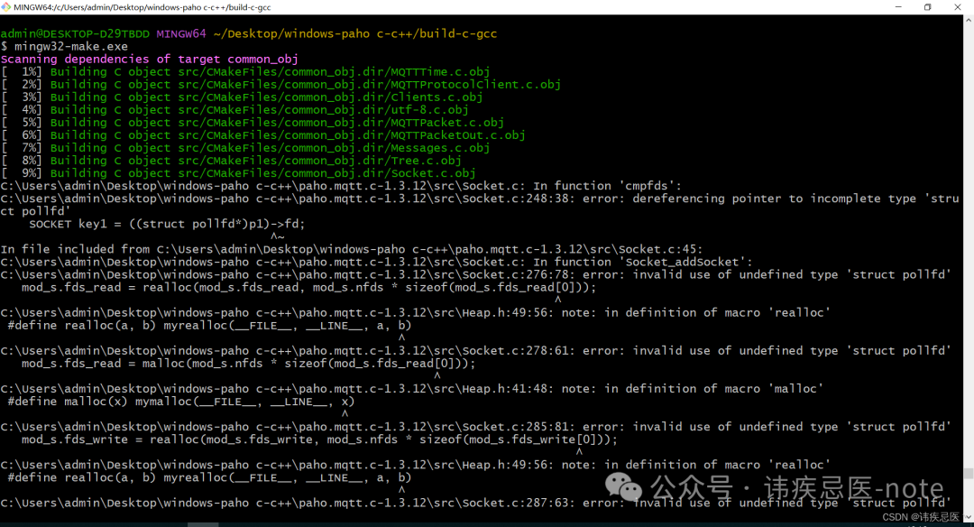Viewport: 974px width, 527px height.
Task: Click the 'mod_s.fds_write = realloc(' code line
Action: (x=320, y=439)
